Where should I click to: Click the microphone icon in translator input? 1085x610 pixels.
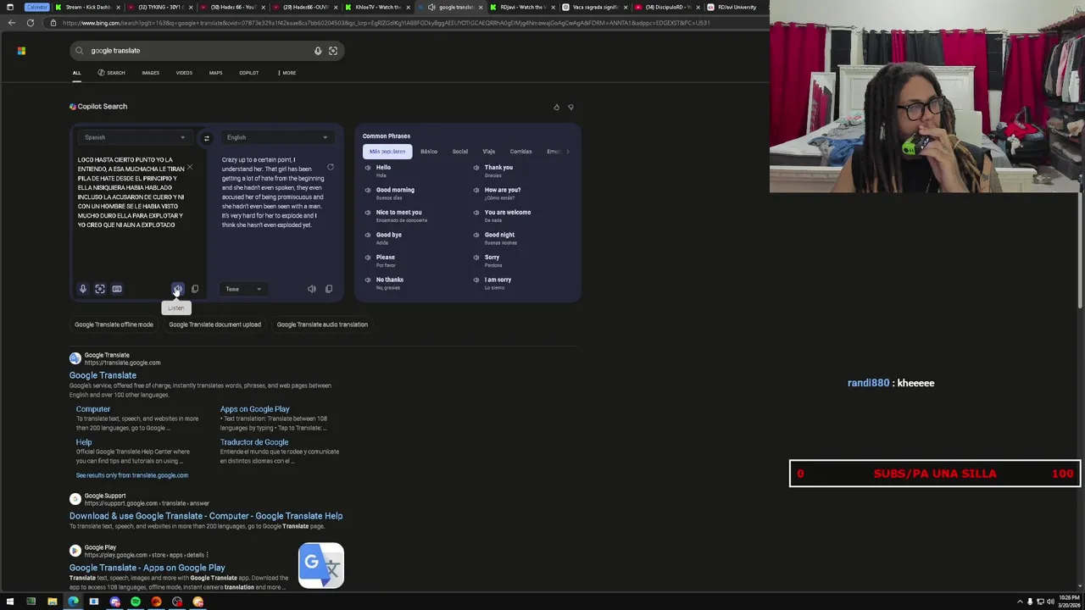coord(83,289)
